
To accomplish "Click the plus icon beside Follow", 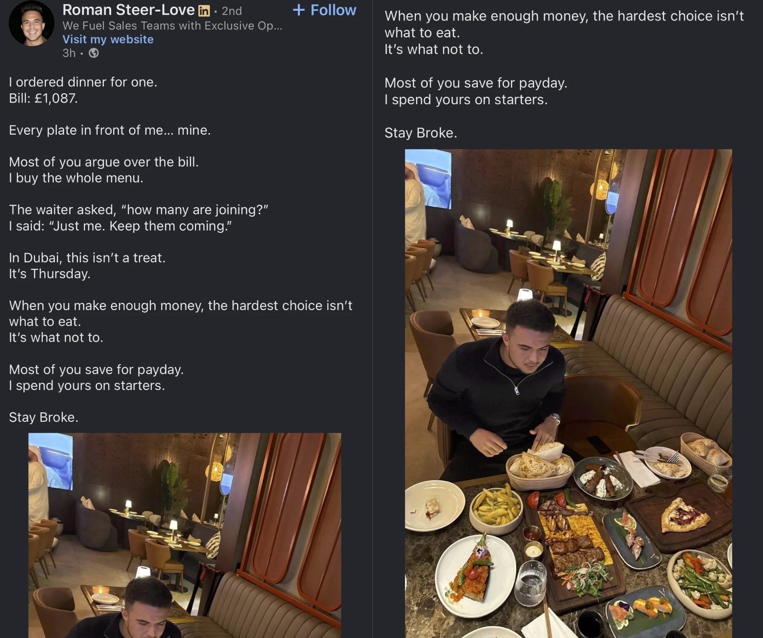I will [x=298, y=10].
